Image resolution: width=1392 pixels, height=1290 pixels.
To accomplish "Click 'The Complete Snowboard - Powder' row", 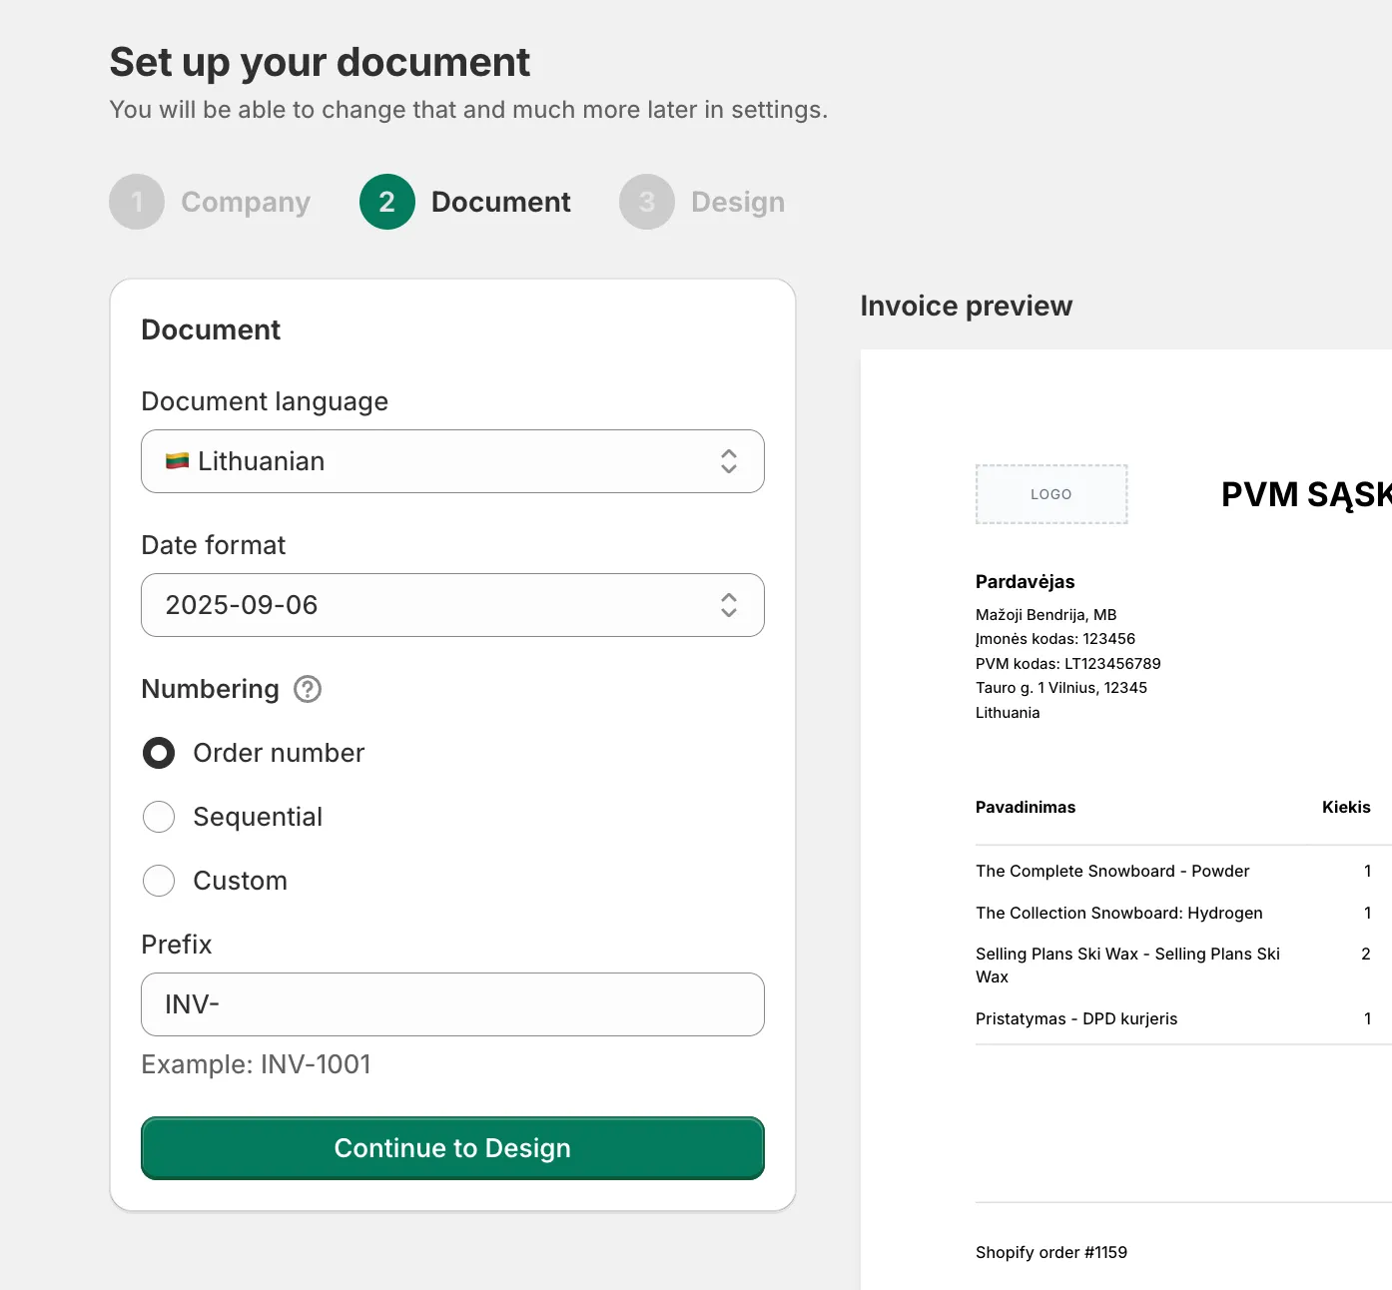I will point(1112,872).
